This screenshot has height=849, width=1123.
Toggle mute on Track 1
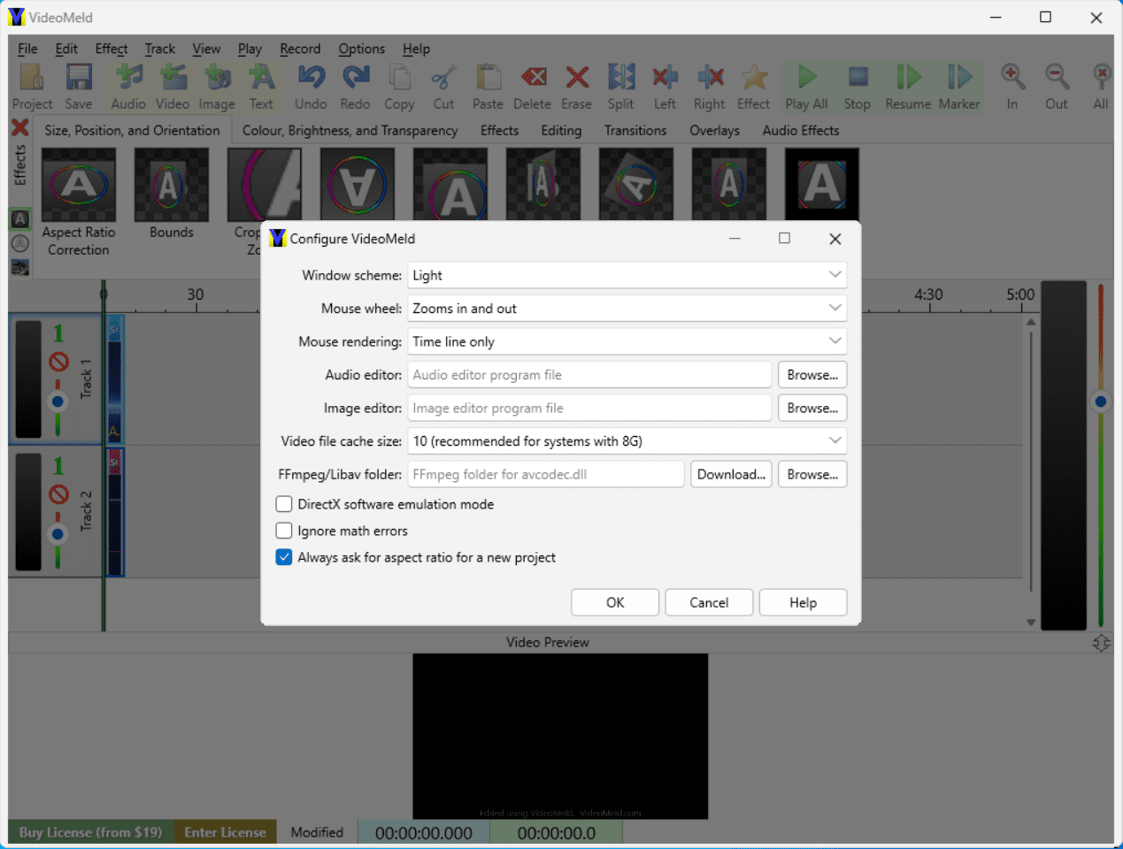point(58,361)
